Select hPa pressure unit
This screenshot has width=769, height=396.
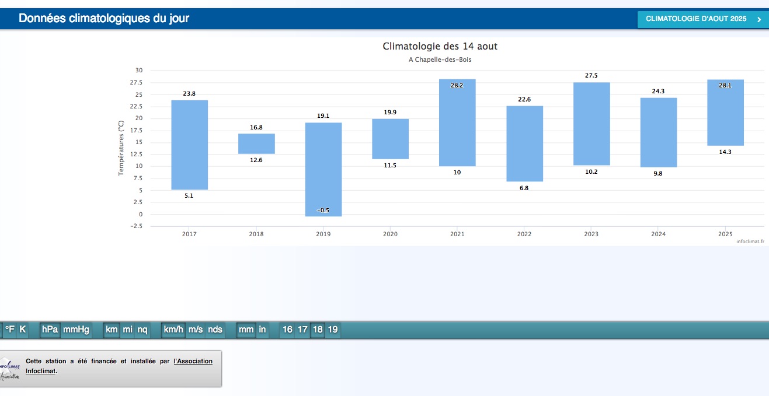50,330
